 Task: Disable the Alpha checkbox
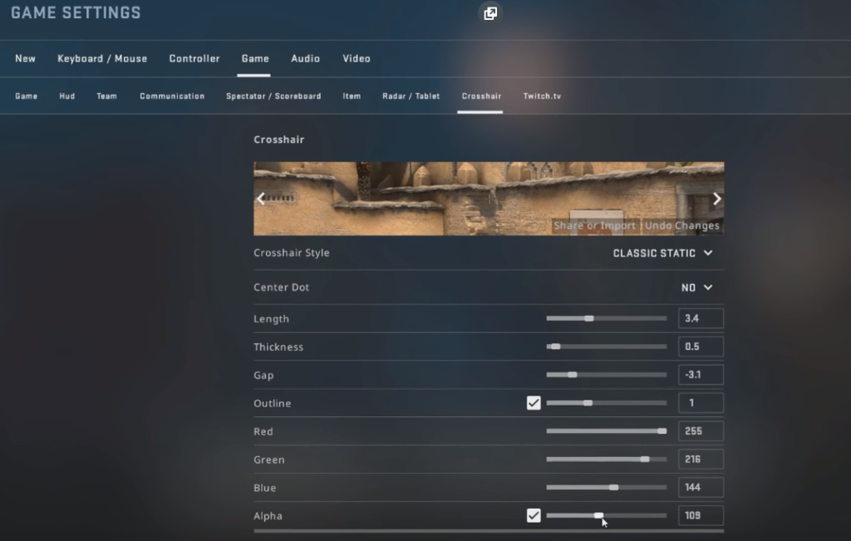tap(534, 516)
